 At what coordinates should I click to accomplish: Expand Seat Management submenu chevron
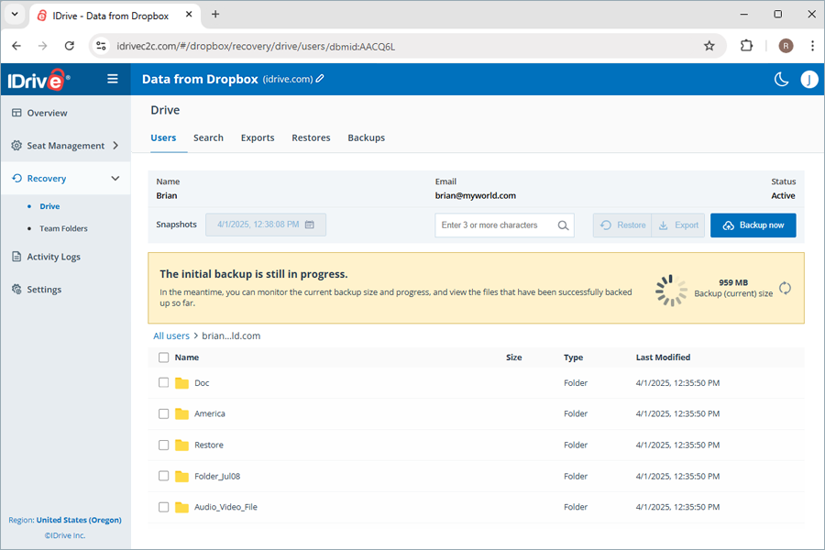pyautogui.click(x=115, y=145)
